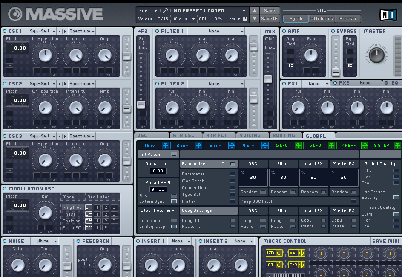The width and height of the screenshot is (402, 277).
Task: Click the 2 Env drag handle icon
Action: pos(198,146)
